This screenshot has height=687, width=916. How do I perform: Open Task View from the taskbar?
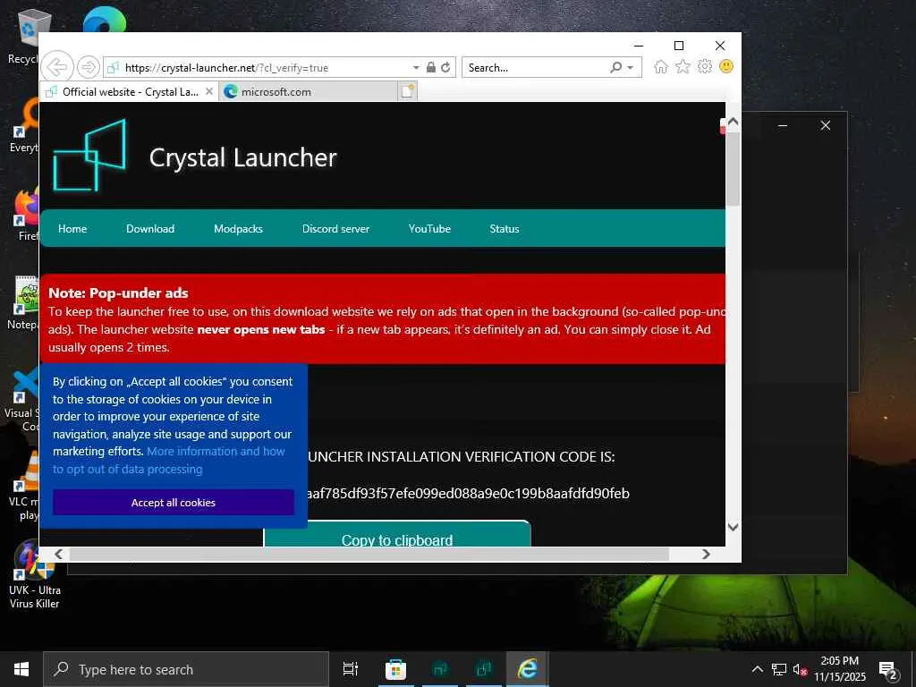[x=350, y=669]
